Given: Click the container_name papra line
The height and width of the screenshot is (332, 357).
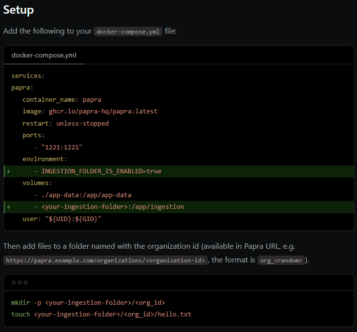Looking at the screenshot, I should tap(62, 99).
